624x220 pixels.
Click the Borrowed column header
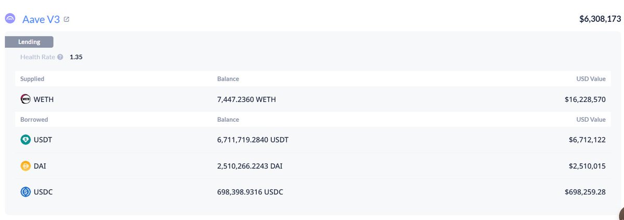click(34, 120)
